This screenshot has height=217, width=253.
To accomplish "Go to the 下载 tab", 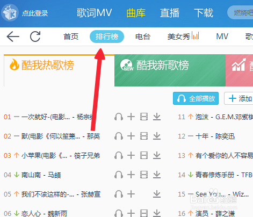I will click(204, 13).
